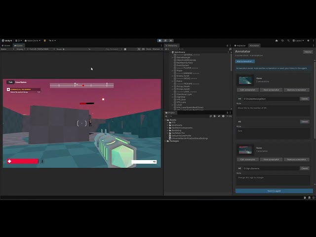The width and height of the screenshot is (316, 237).
Task: Toggle the Project panel lock icon
Action: coord(227,113)
